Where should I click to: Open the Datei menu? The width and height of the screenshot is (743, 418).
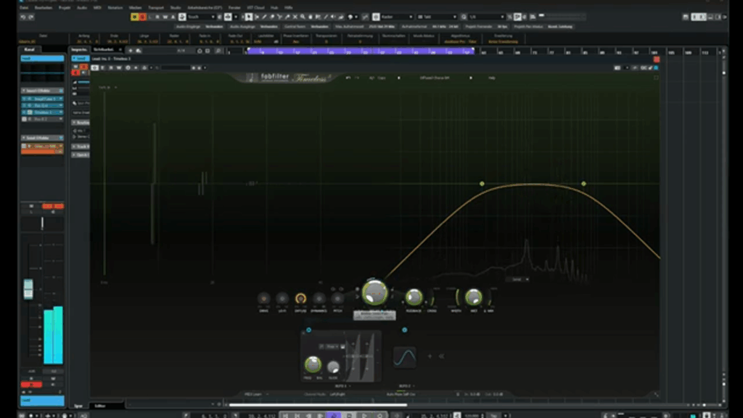coord(24,7)
